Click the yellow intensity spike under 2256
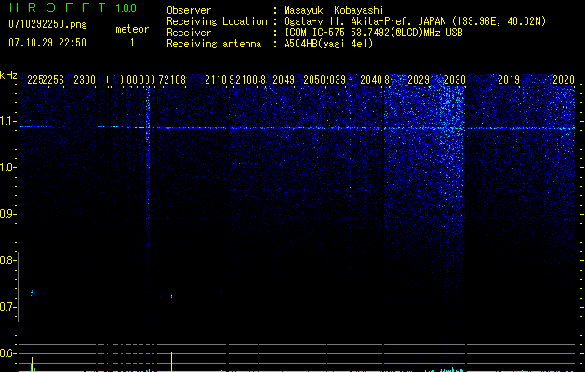The height and width of the screenshot is (372, 585). pyautogui.click(x=32, y=365)
